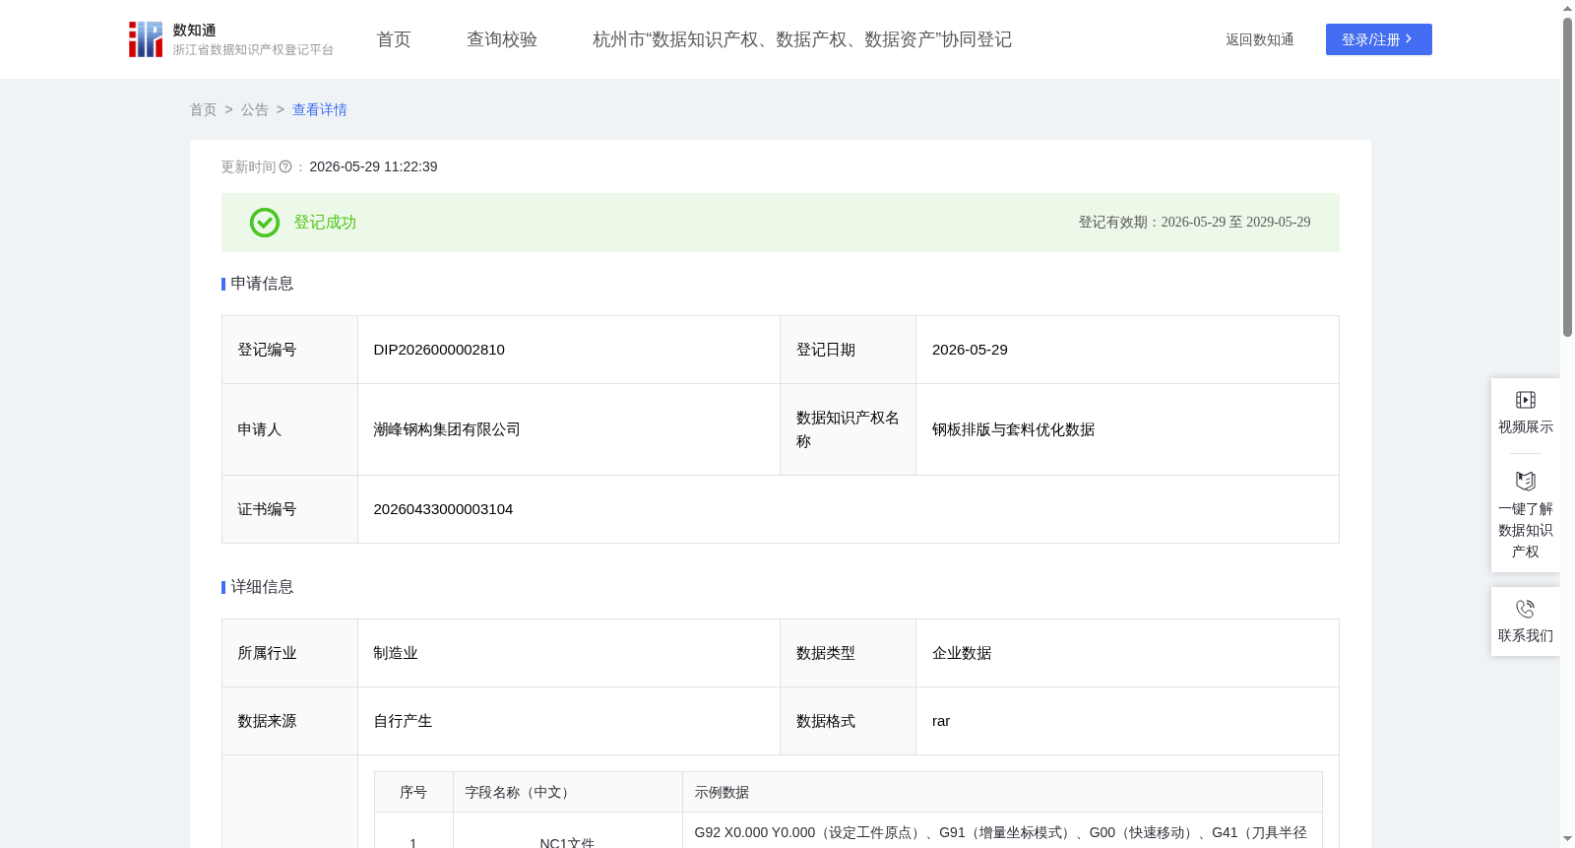Select certificate number 20260433000003104

tap(443, 509)
